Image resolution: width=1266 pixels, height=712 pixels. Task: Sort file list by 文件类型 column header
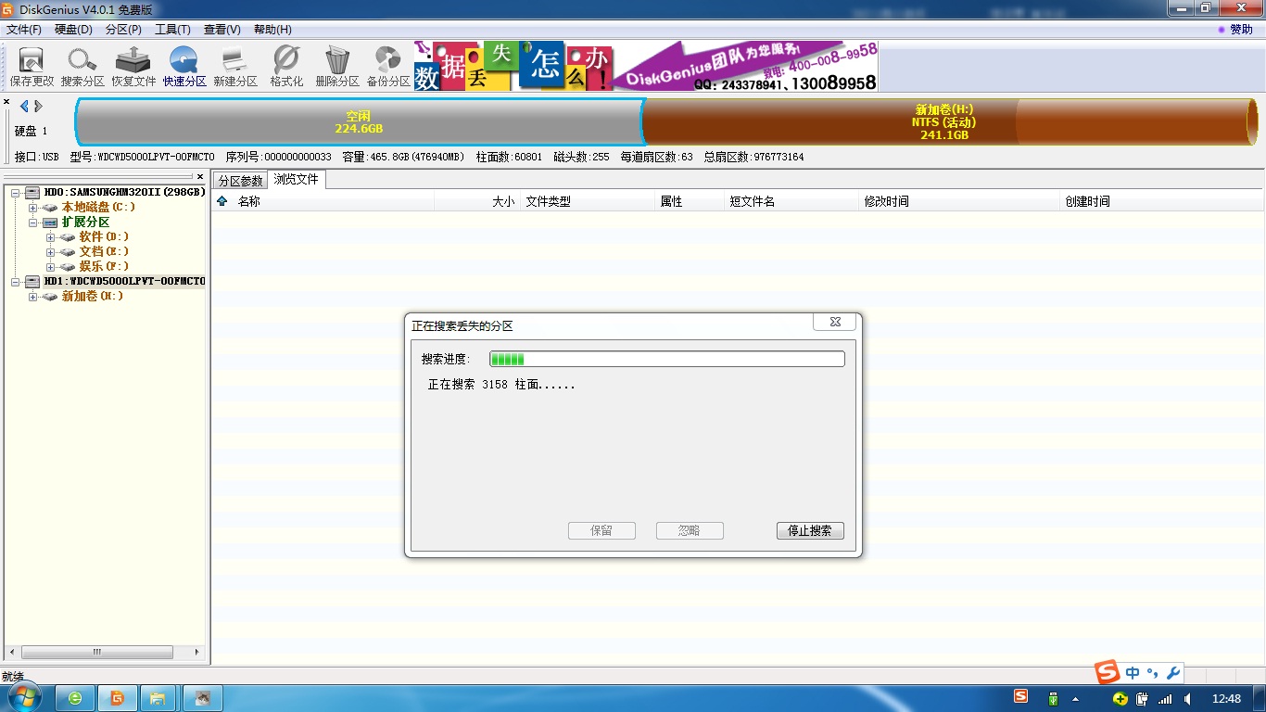click(x=589, y=201)
